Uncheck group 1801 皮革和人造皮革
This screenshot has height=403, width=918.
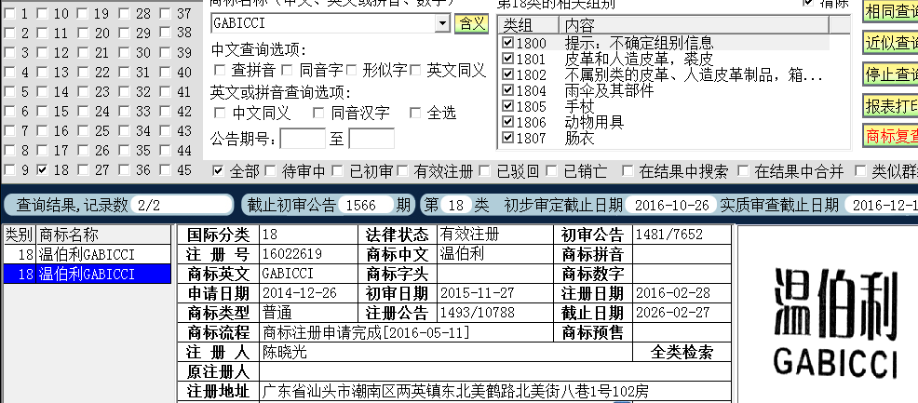click(508, 59)
